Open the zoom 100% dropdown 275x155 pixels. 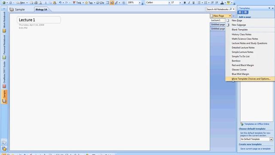[140, 3]
